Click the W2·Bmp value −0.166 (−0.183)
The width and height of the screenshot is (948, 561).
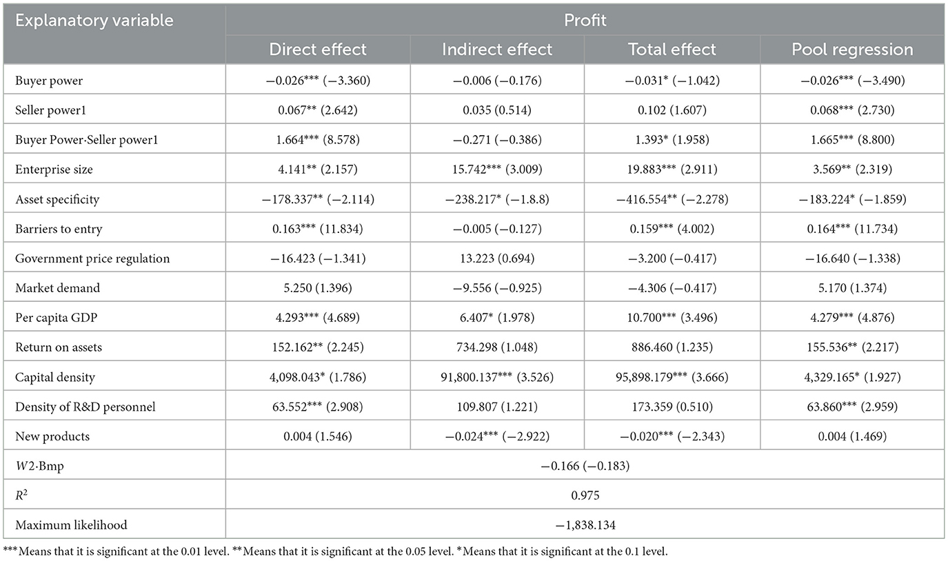[x=585, y=466]
